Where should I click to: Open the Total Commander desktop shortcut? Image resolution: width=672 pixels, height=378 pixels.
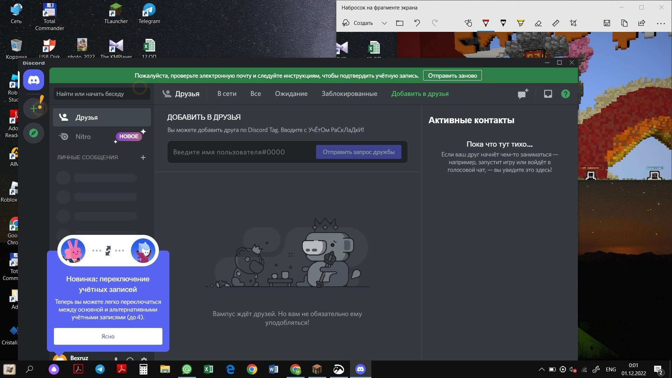(49, 17)
